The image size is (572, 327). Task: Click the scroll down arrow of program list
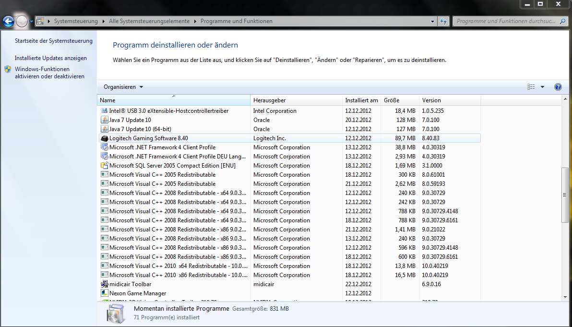(565, 297)
